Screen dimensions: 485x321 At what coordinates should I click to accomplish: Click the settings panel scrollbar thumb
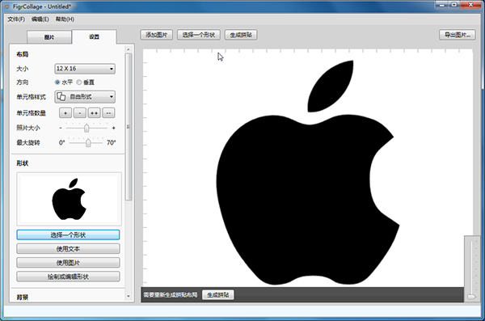click(x=129, y=127)
